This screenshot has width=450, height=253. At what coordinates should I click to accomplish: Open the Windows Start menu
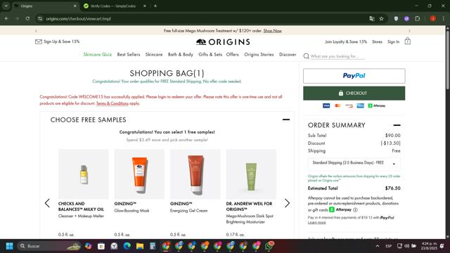point(9,246)
